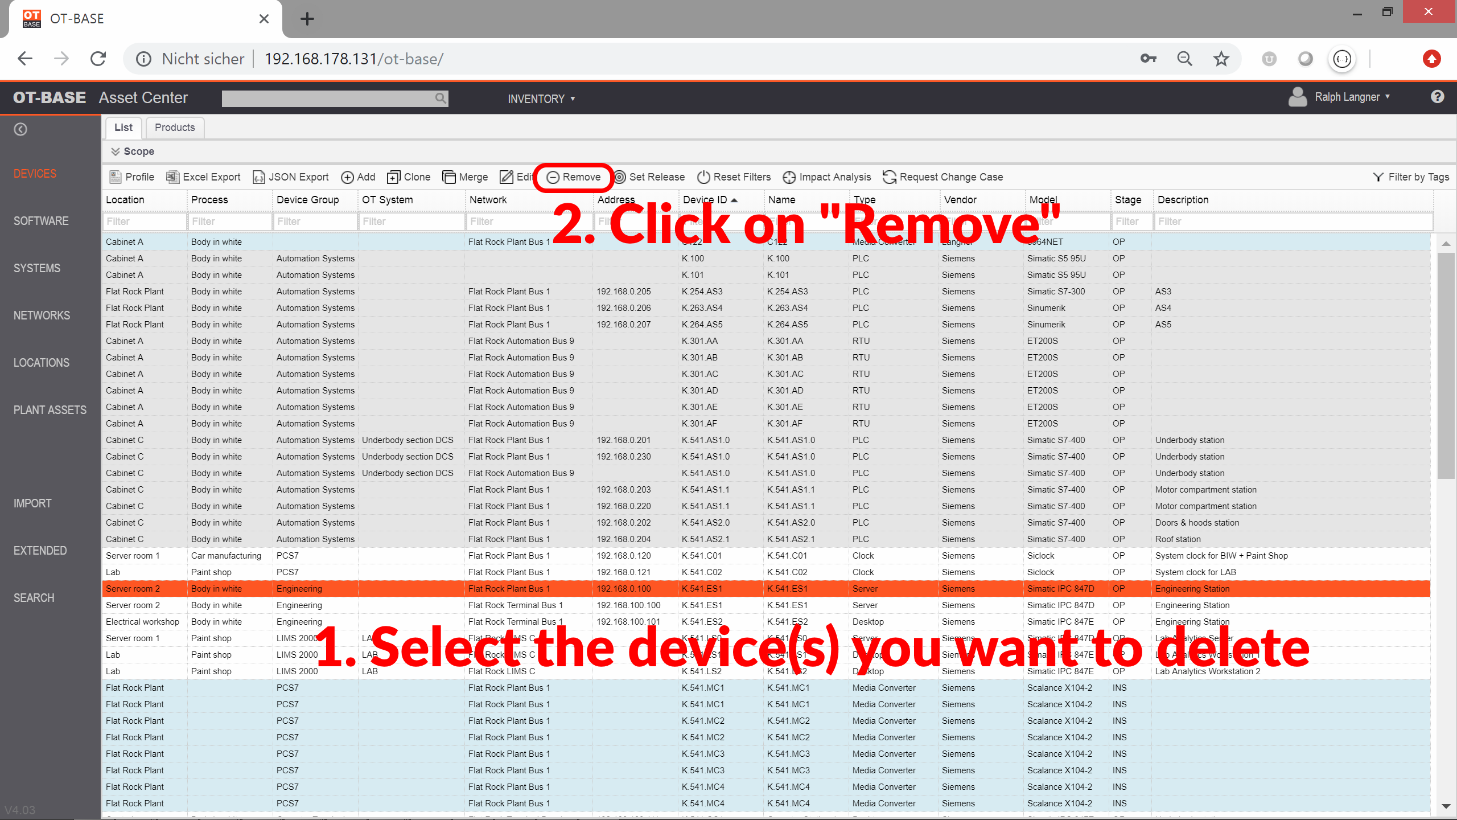Merge selected devices
Image resolution: width=1457 pixels, height=820 pixels.
pos(465,177)
